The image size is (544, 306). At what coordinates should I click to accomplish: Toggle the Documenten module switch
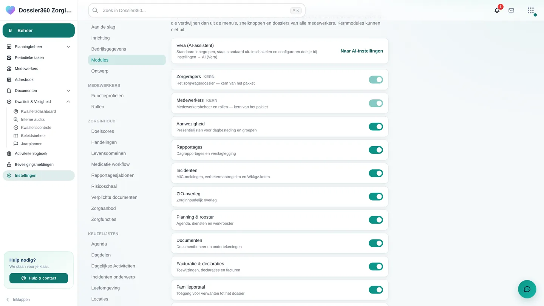376,243
